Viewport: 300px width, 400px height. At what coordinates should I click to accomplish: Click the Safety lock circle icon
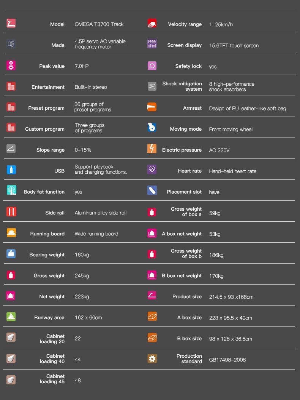click(x=152, y=66)
